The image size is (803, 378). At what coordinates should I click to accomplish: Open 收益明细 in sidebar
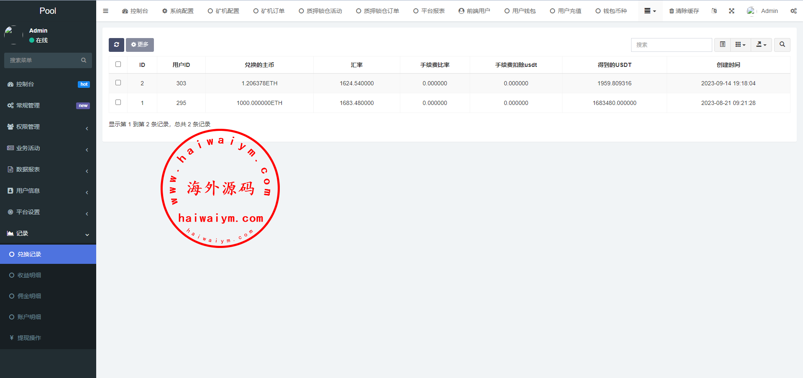click(29, 275)
